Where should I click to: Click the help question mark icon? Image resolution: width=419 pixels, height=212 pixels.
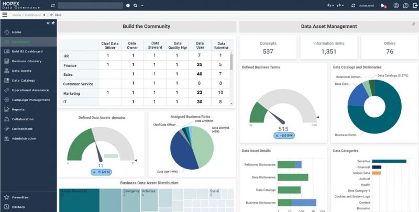point(406,5)
